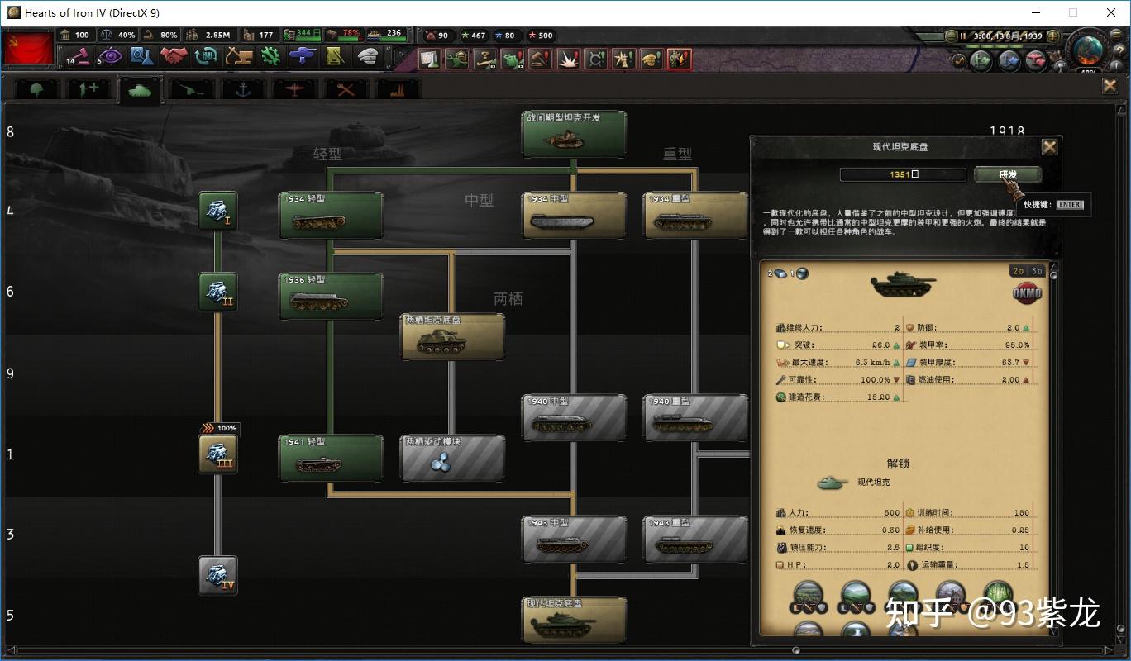The image size is (1131, 661).
Task: Open the green army units view
Action: pyautogui.click(x=981, y=59)
